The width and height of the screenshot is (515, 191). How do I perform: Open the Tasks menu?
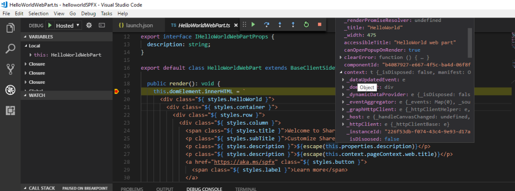tap(107, 14)
